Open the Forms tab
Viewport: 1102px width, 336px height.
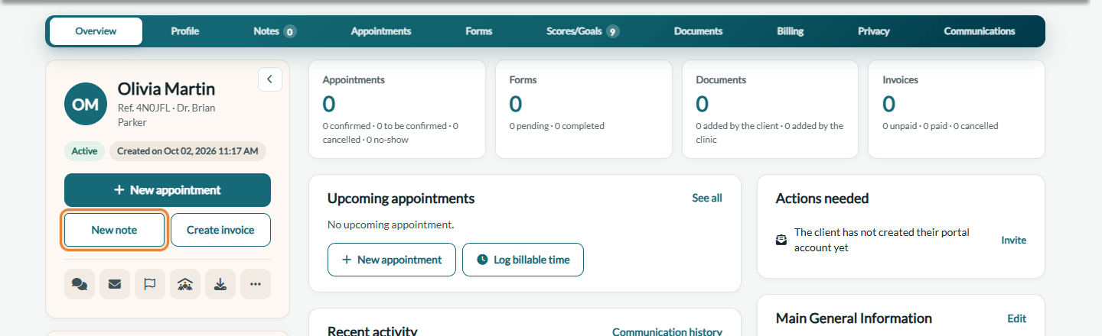479,31
